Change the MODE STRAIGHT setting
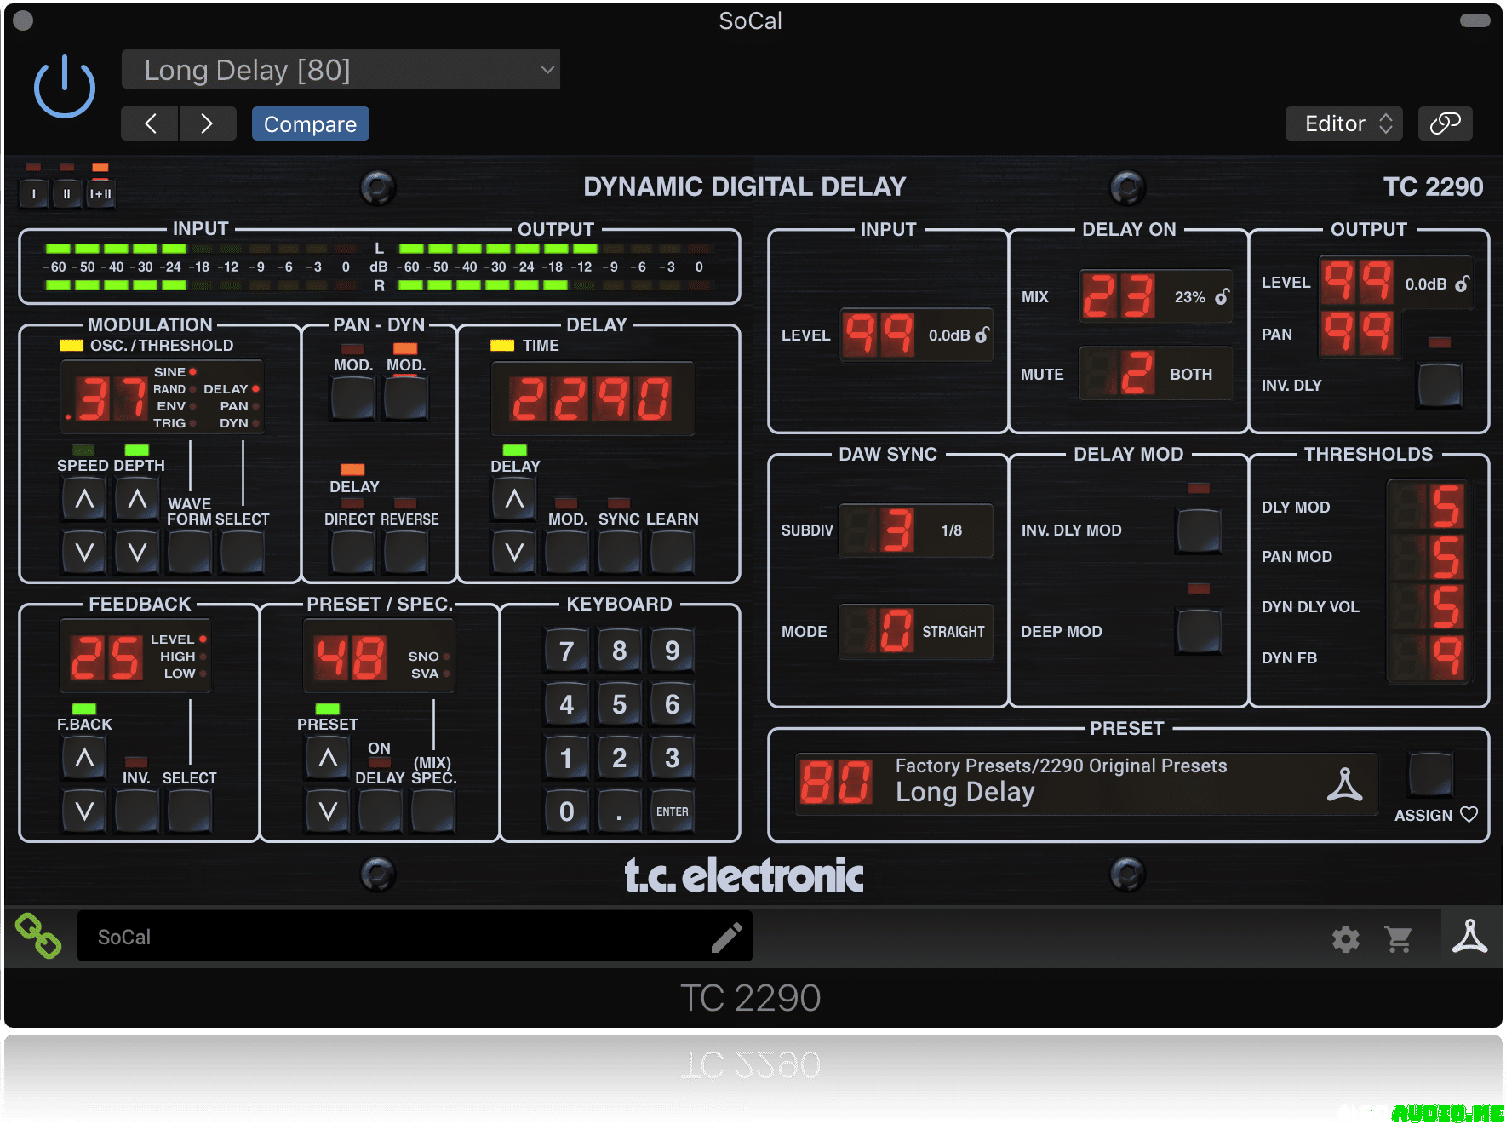Screen dimensions: 1506x1124 tap(916, 631)
